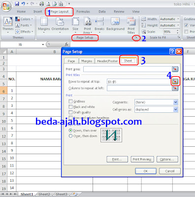Click the Print Preview button

[x=142, y=159]
